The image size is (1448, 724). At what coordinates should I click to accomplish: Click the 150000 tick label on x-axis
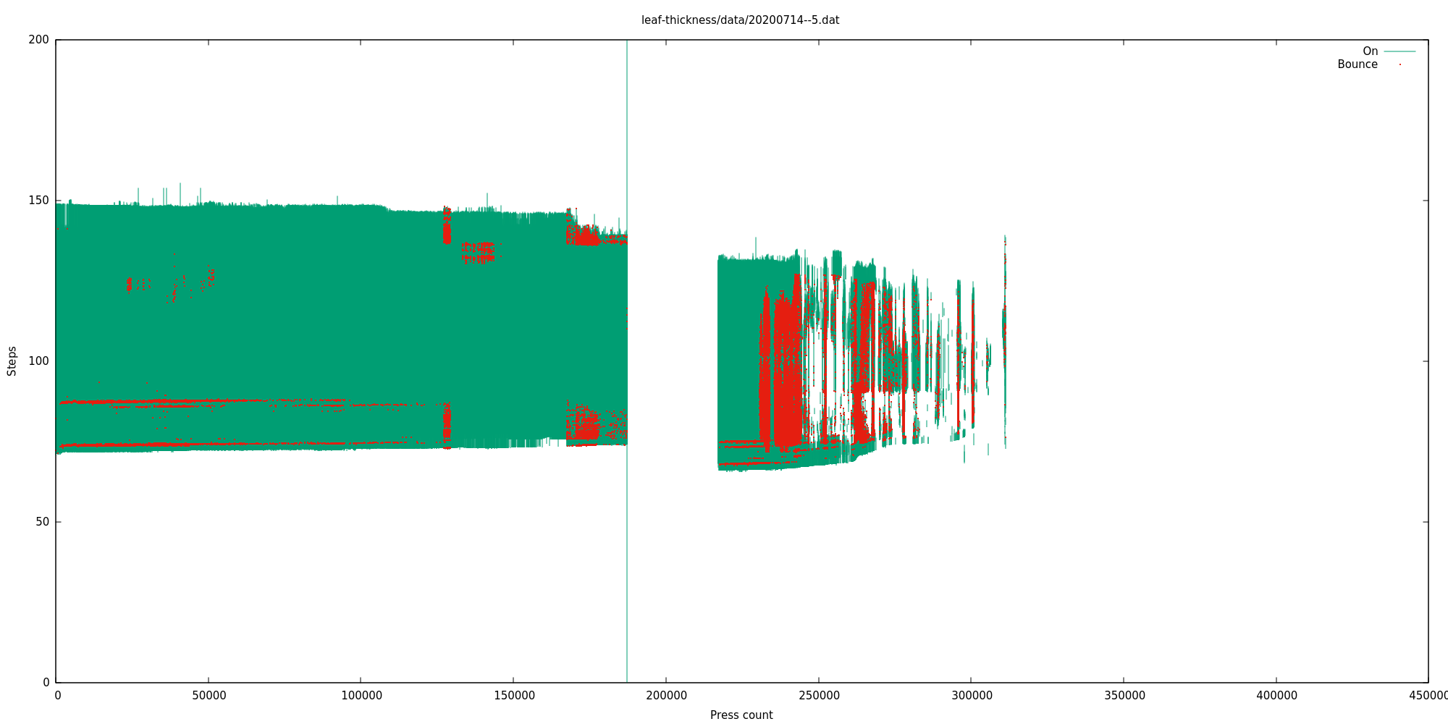tap(514, 696)
